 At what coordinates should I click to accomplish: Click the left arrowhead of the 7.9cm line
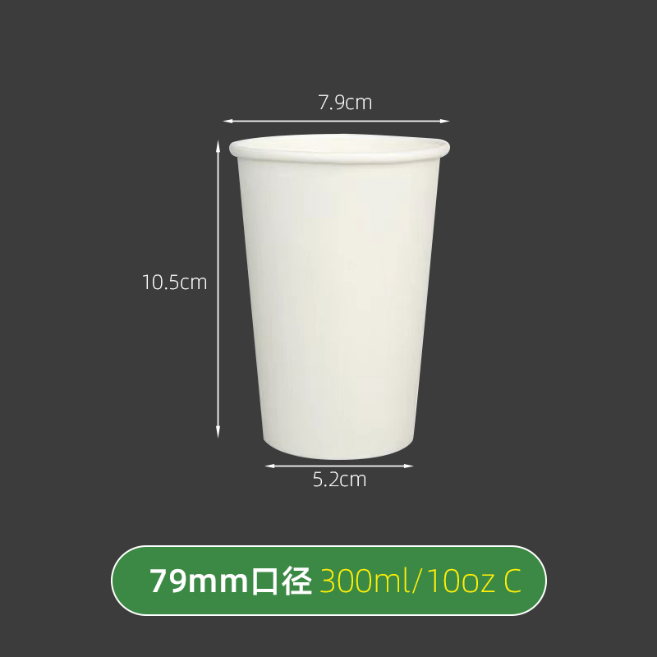tap(228, 121)
